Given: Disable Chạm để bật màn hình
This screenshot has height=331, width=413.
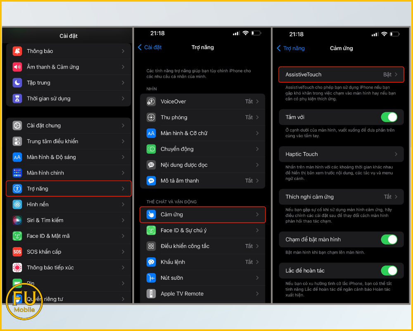Looking at the screenshot, I should pos(389,240).
